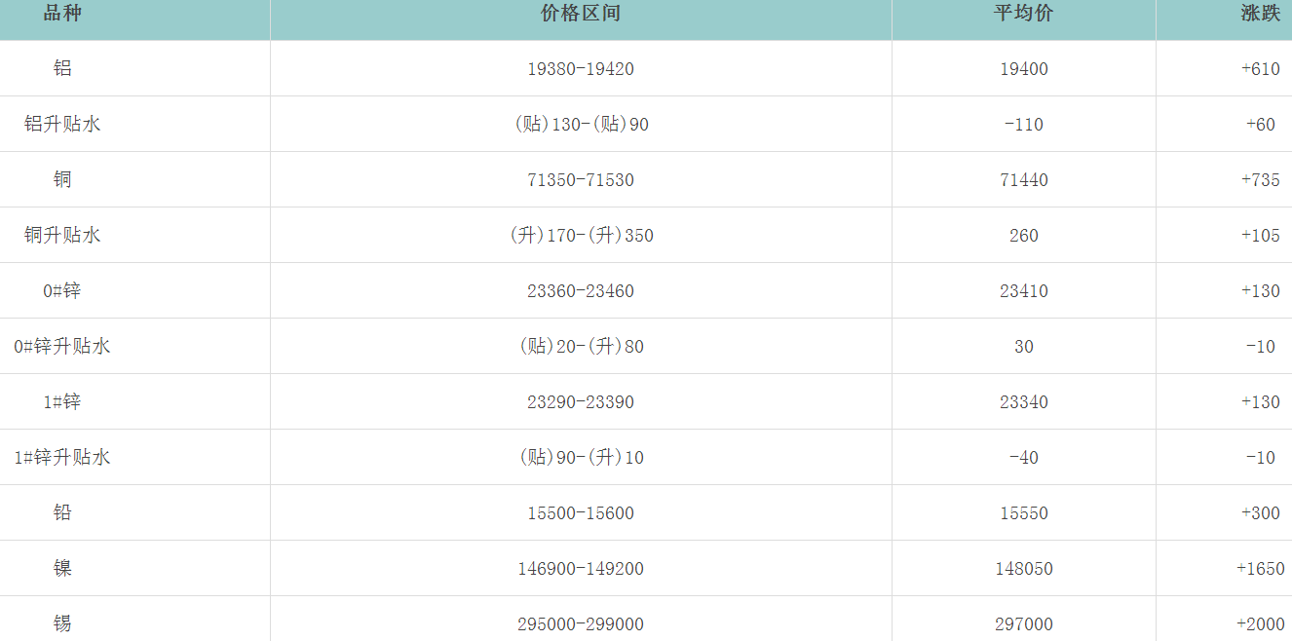Screen dimensions: 1292x641
Task: Click the 镍 product name cell
Action: [x=62, y=569]
